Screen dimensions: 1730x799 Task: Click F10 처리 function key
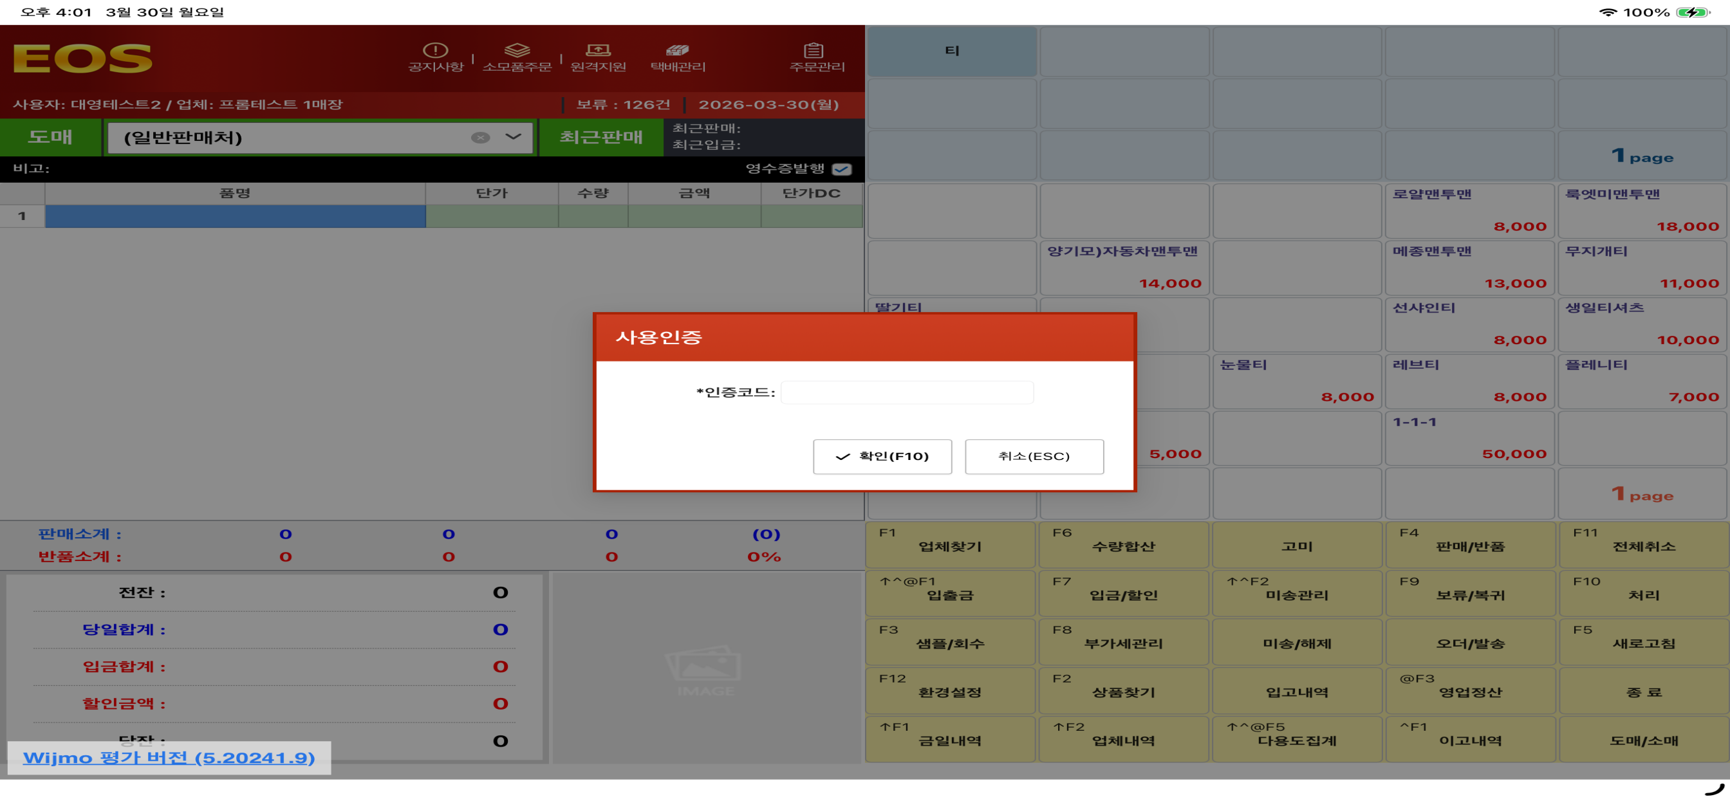coord(1643,594)
